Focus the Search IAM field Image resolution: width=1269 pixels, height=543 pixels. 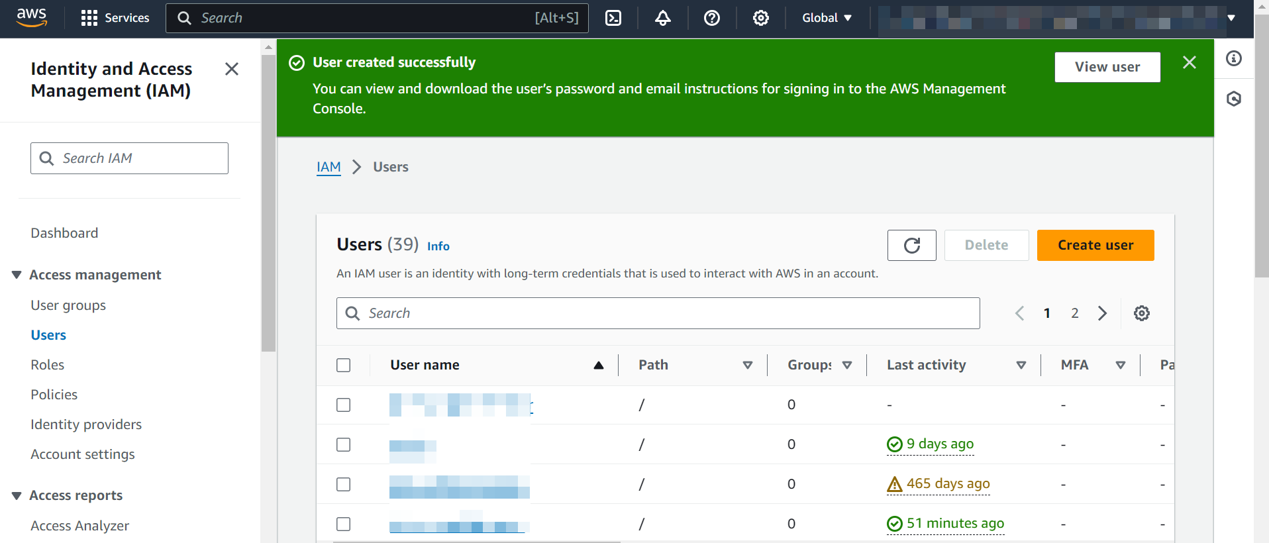click(x=129, y=158)
